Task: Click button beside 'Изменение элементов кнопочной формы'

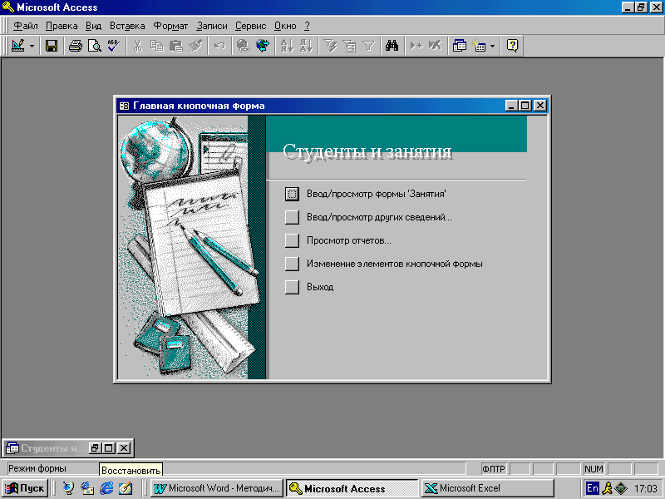Action: tap(292, 264)
